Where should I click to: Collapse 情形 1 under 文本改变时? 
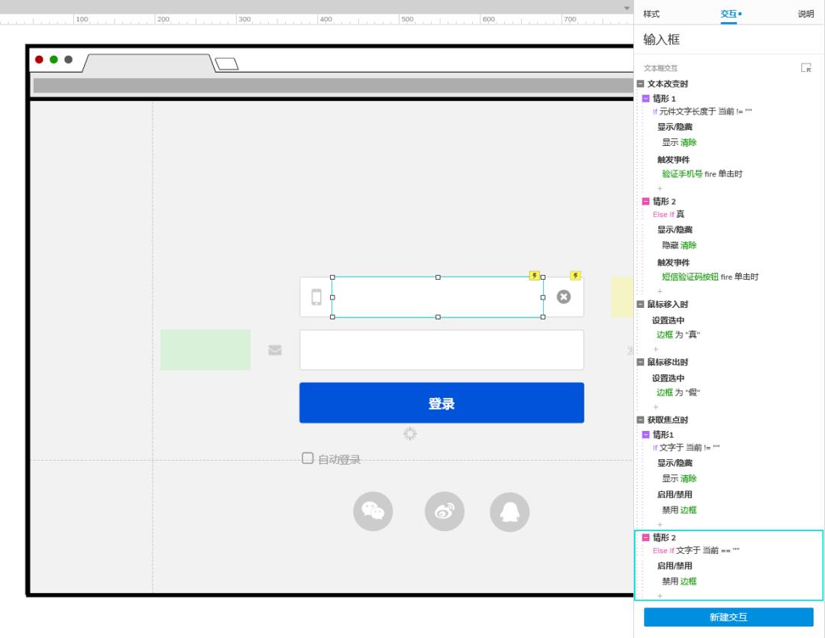point(645,99)
